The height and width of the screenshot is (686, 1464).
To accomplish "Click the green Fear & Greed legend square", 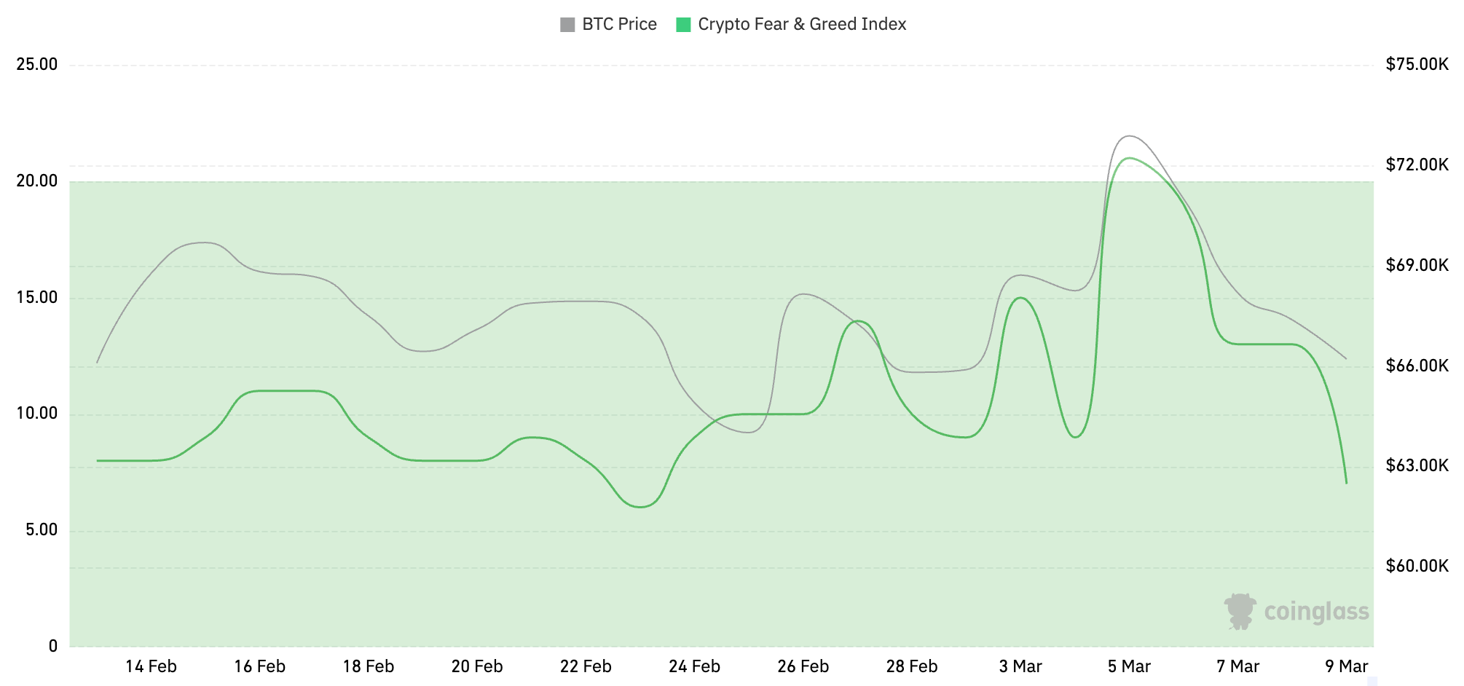I will point(683,25).
